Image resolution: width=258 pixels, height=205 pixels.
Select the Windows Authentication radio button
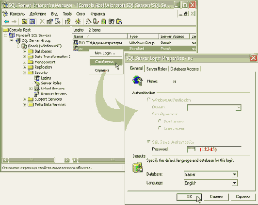(148, 100)
